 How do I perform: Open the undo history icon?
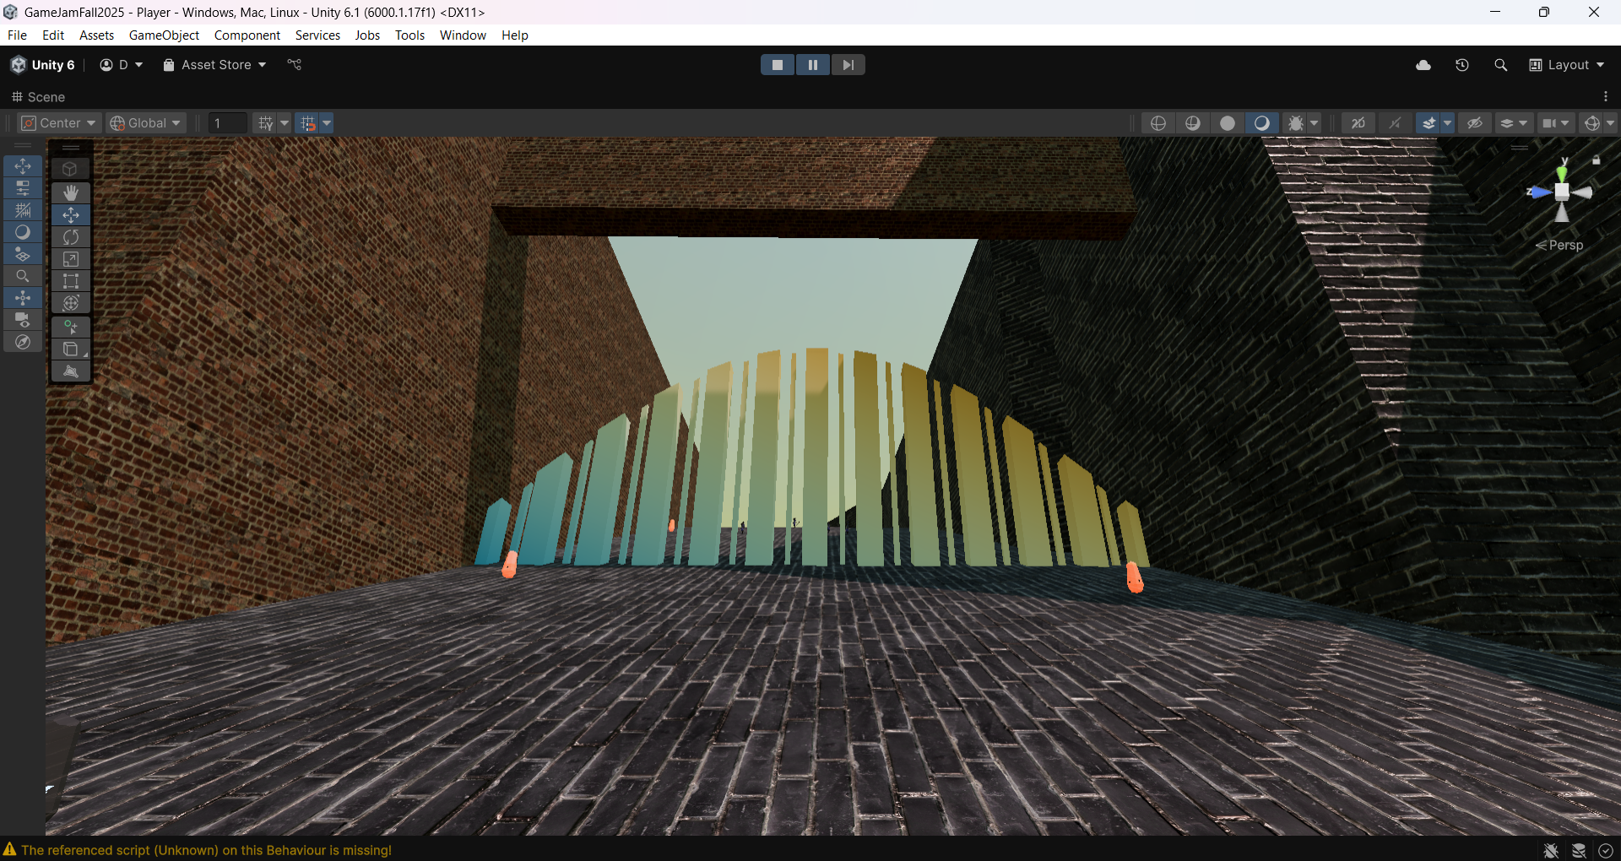coord(1462,65)
